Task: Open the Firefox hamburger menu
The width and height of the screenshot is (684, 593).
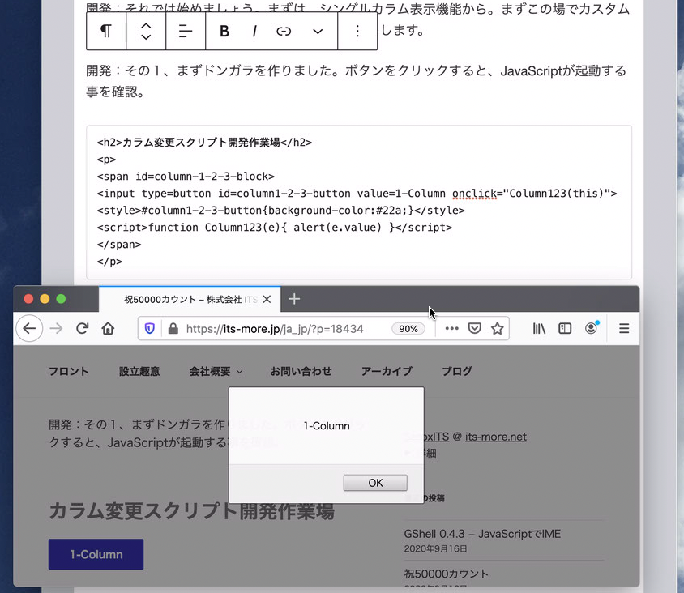Action: tap(624, 329)
